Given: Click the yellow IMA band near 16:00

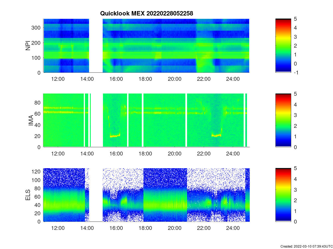Looking at the screenshot, I should 115,136.
